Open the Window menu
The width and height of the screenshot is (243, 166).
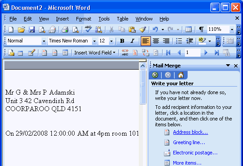(x=144, y=19)
